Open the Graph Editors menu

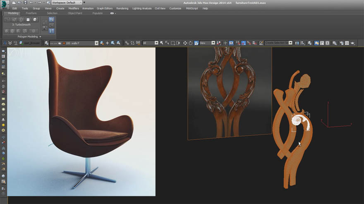pyautogui.click(x=105, y=8)
